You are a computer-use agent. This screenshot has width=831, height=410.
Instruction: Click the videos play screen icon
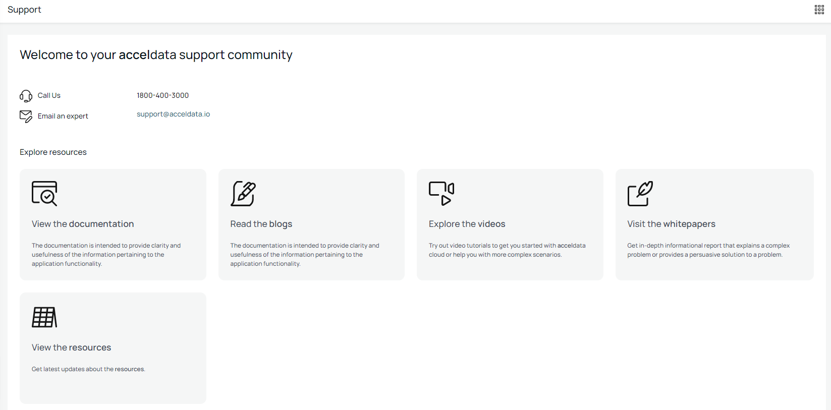tap(441, 194)
